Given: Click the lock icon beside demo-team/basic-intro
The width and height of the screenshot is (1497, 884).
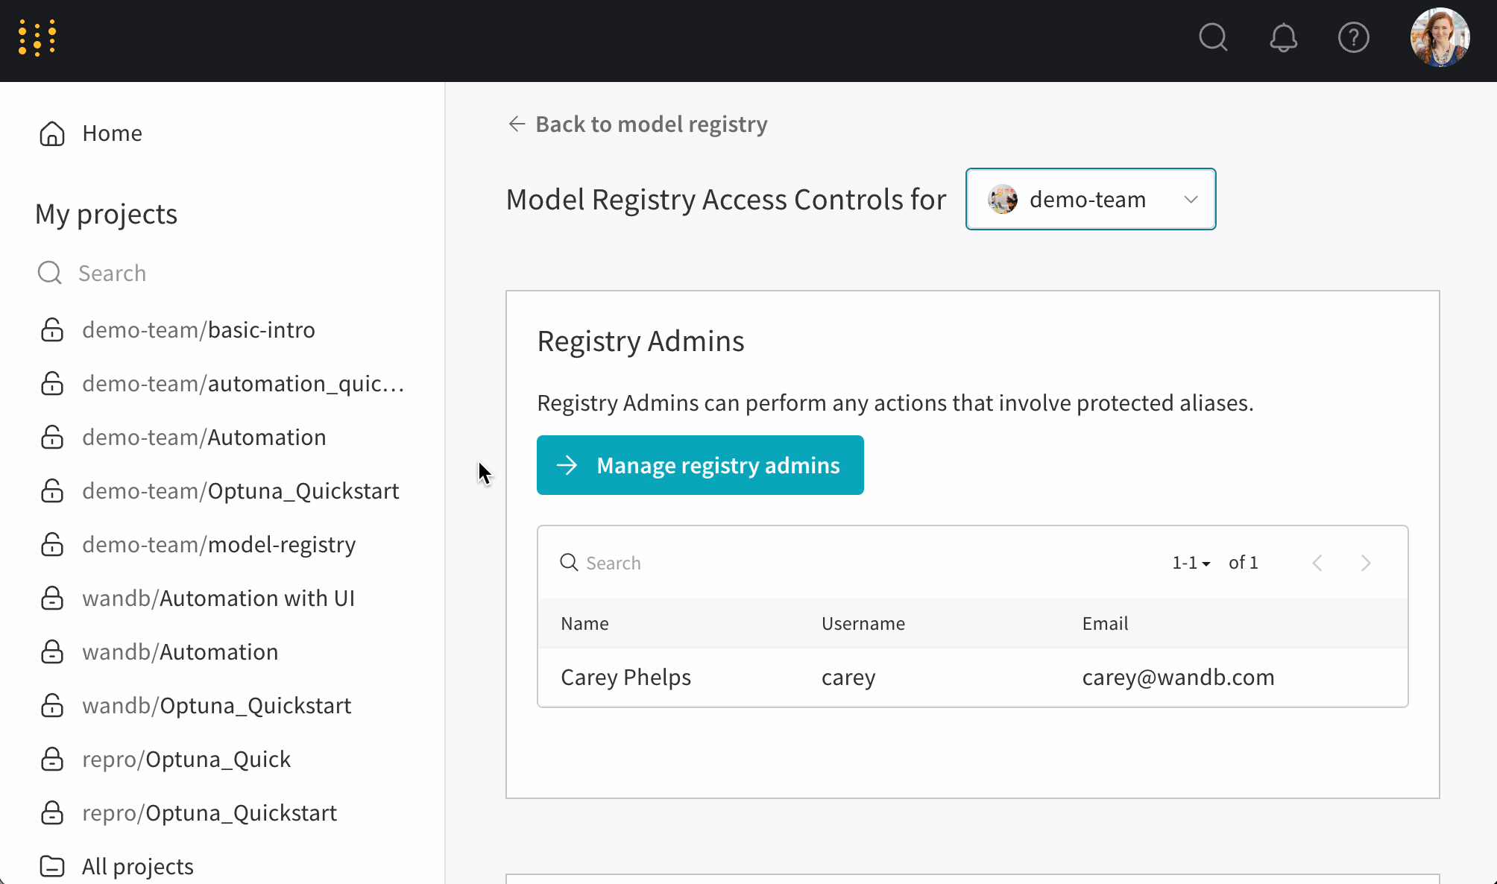Looking at the screenshot, I should [52, 329].
